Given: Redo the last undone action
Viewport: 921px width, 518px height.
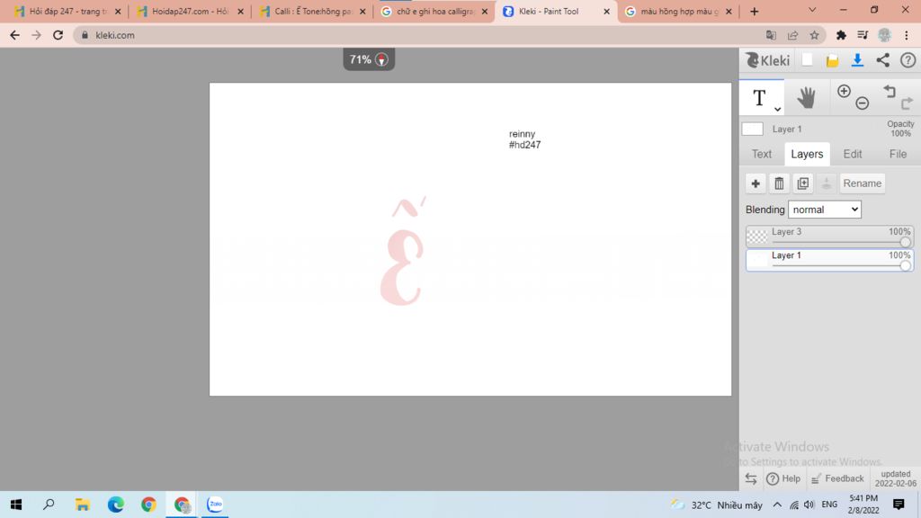Looking at the screenshot, I should 907,103.
